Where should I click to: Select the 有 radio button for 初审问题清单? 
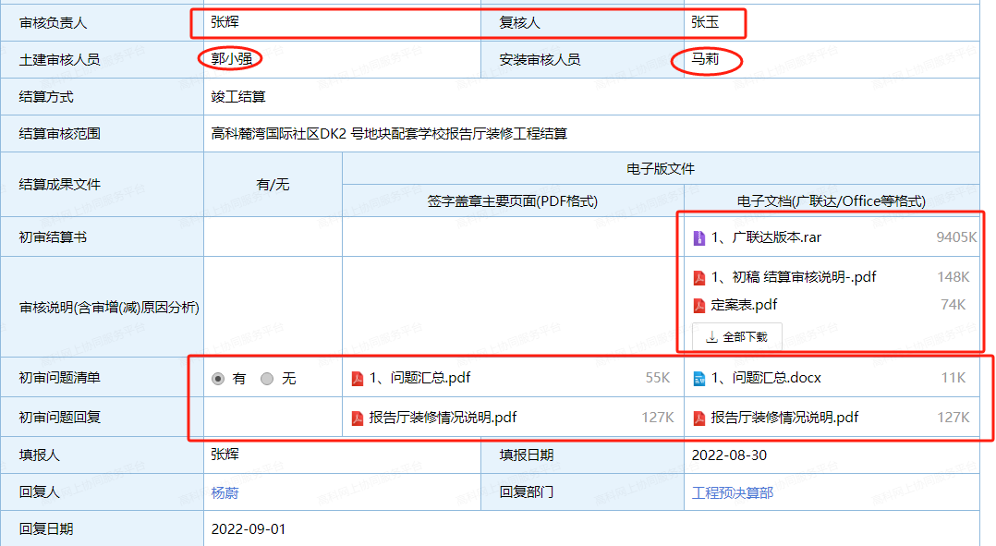218,379
